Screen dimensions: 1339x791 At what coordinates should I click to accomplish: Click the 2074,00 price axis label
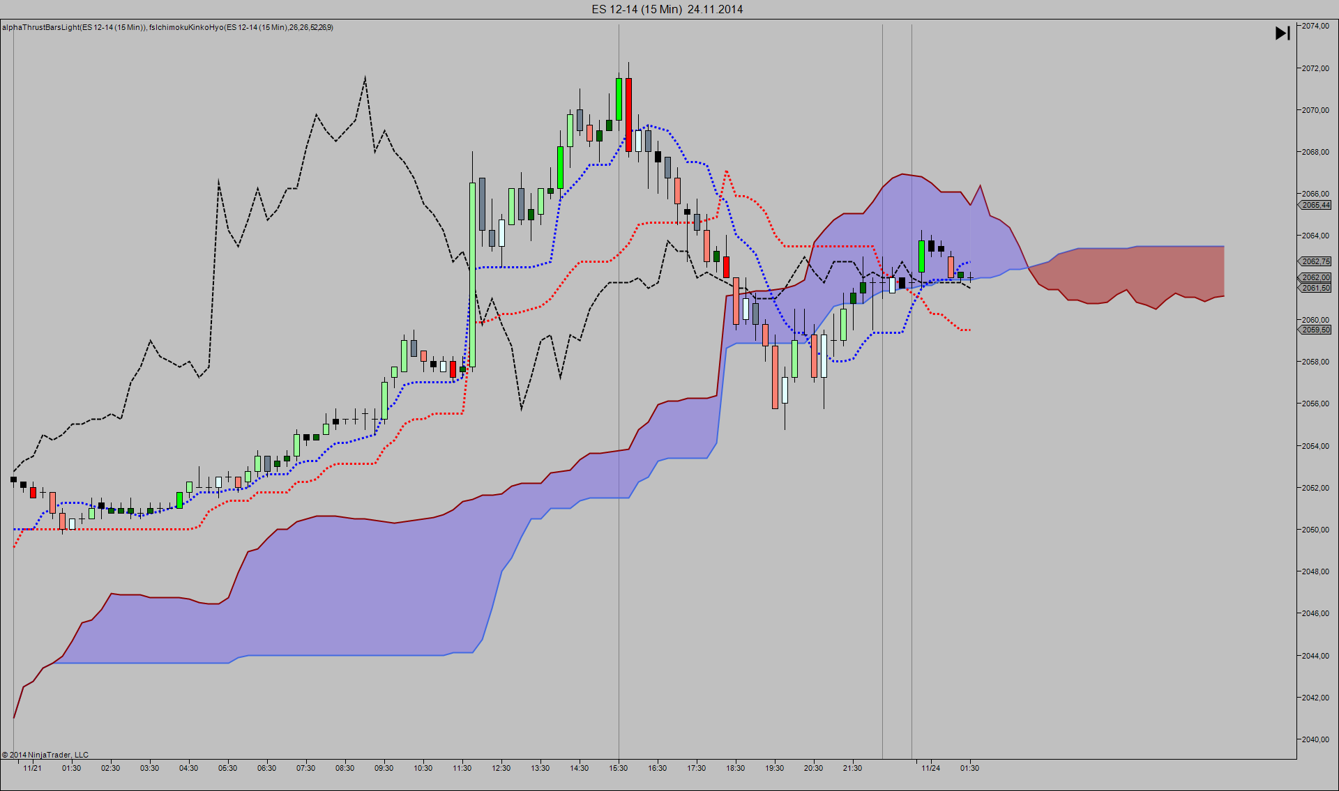coord(1315,26)
